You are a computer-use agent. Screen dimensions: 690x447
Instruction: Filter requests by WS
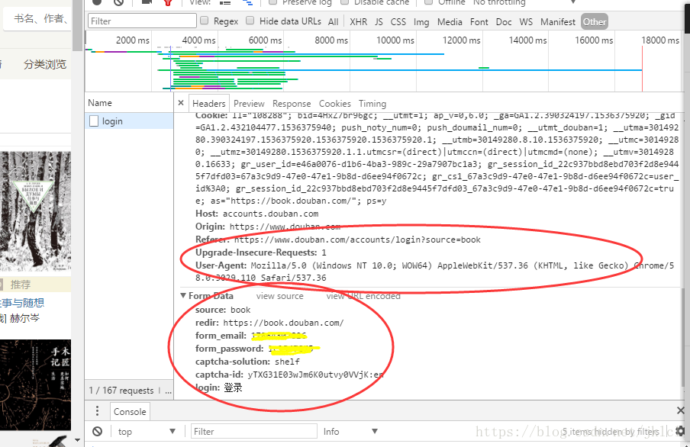(x=526, y=21)
